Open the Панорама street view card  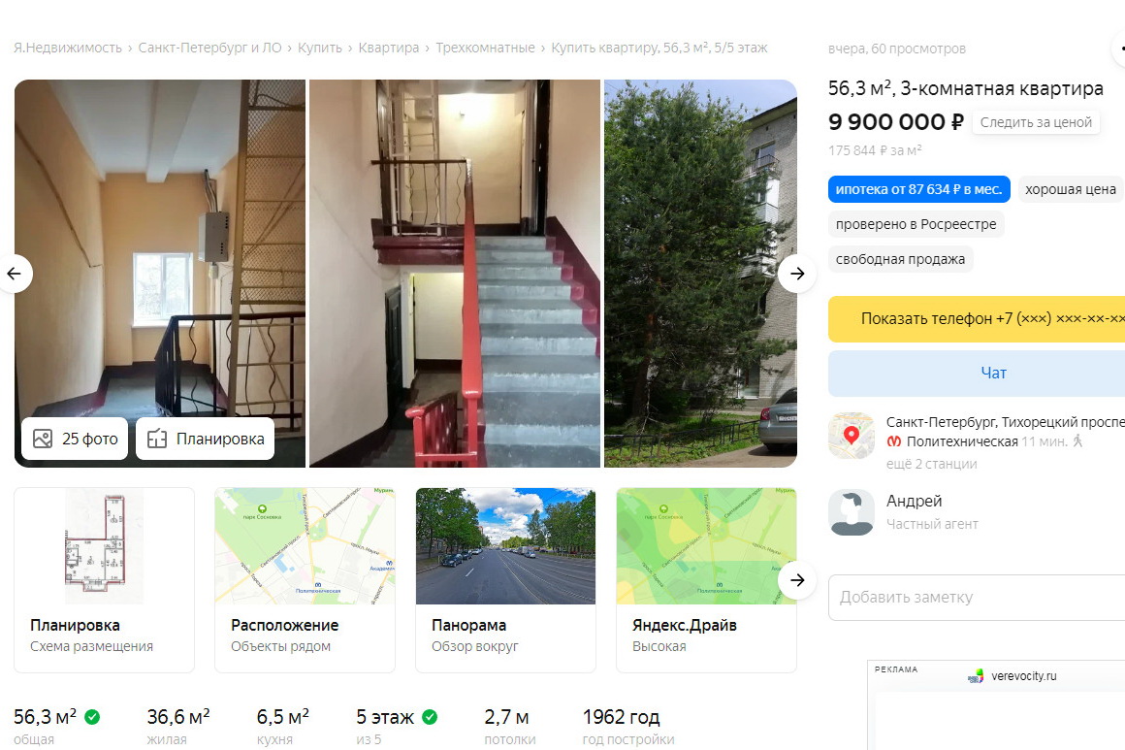click(x=506, y=580)
